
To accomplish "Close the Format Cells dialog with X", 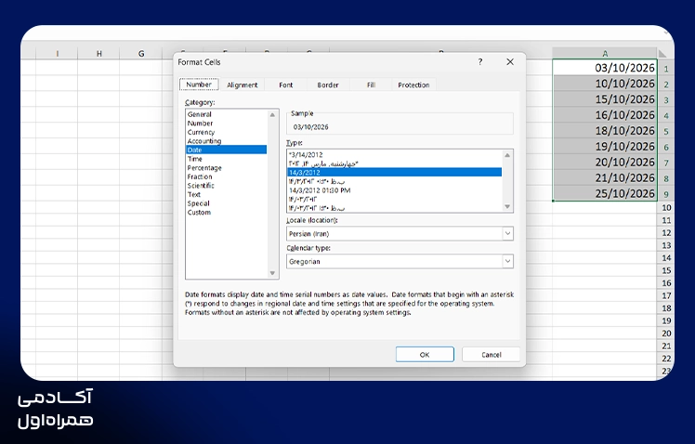I will pyautogui.click(x=510, y=62).
